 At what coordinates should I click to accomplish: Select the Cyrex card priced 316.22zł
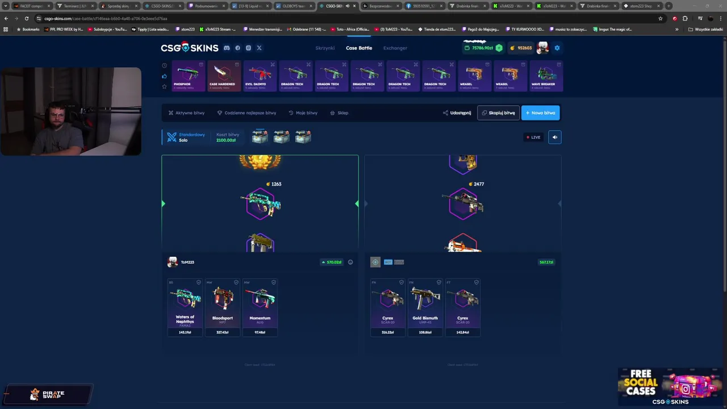(x=388, y=307)
